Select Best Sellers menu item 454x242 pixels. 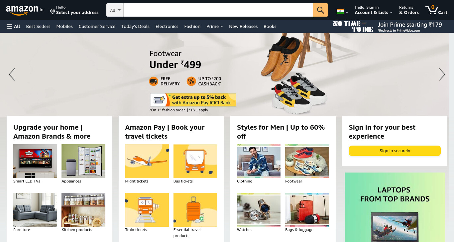tap(38, 26)
